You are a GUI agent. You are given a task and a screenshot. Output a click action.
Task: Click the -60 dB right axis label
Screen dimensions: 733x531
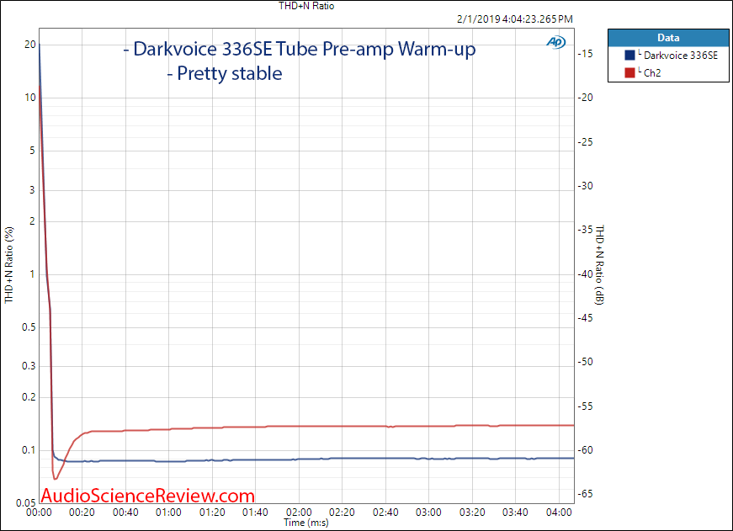[x=585, y=450]
